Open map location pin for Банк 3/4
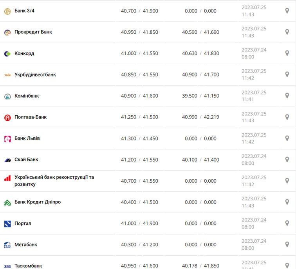This screenshot has width=296, height=269. pyautogui.click(x=287, y=11)
